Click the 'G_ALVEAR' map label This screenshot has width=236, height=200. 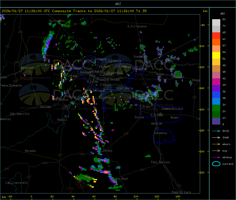(x=157, y=115)
